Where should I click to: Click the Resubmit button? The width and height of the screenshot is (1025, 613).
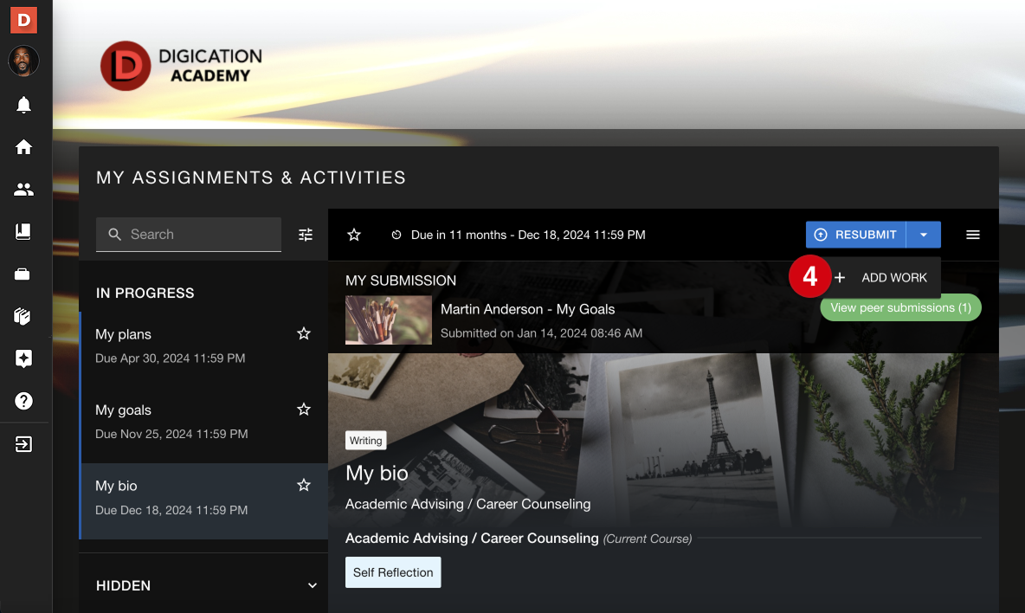point(855,235)
